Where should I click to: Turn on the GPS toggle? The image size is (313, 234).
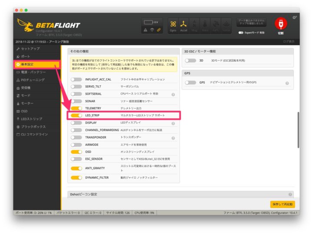tap(190, 82)
